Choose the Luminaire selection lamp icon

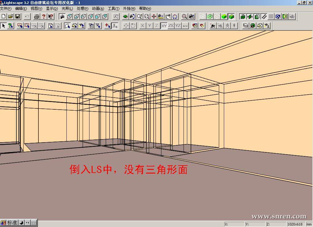82,26
